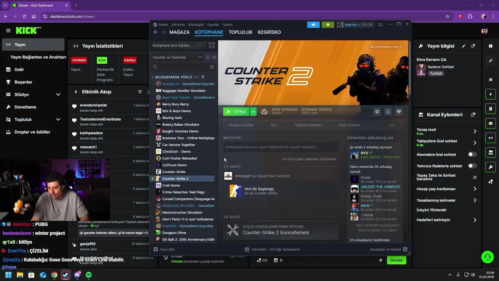The image size is (499, 281).
Task: Open Chrome extensions puzzle icon
Action: click(470, 16)
